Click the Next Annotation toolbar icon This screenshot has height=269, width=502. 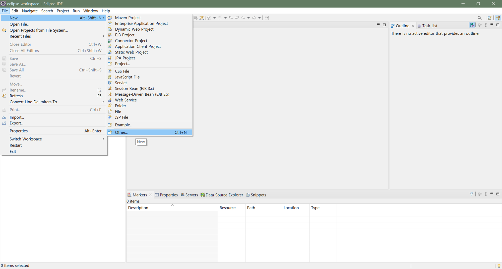coord(209,18)
